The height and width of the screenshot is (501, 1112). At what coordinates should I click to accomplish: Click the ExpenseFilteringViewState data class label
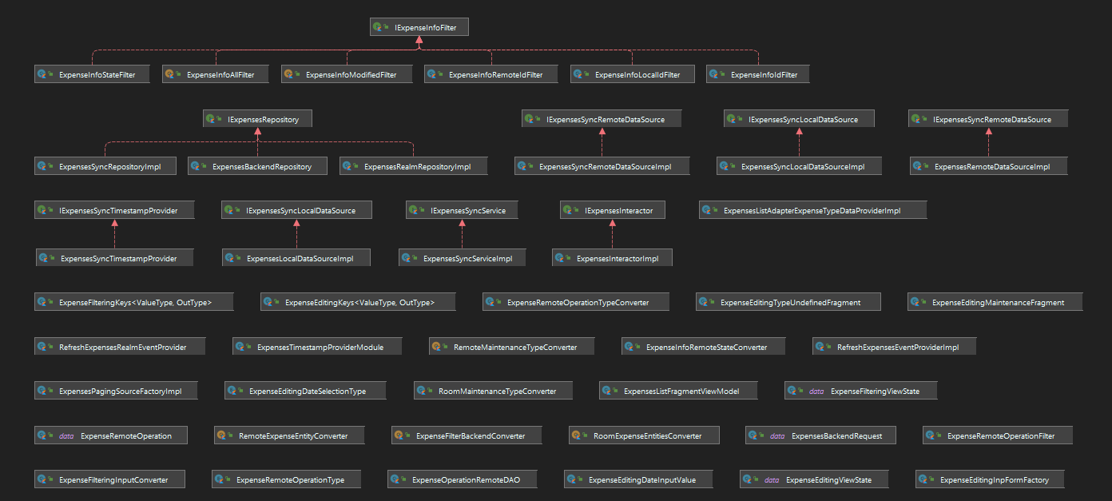coord(874,390)
